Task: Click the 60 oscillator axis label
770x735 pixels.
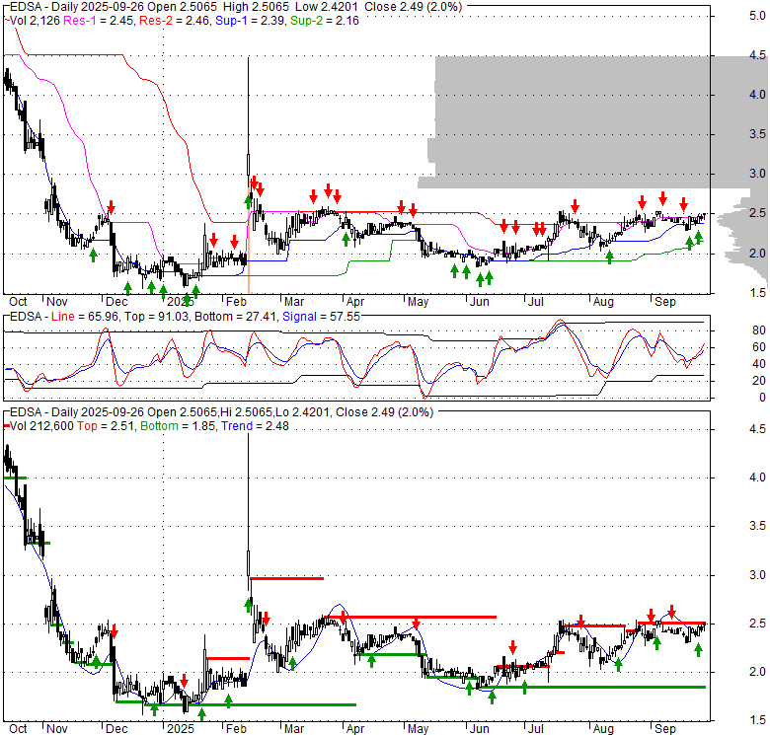Action: (x=759, y=347)
